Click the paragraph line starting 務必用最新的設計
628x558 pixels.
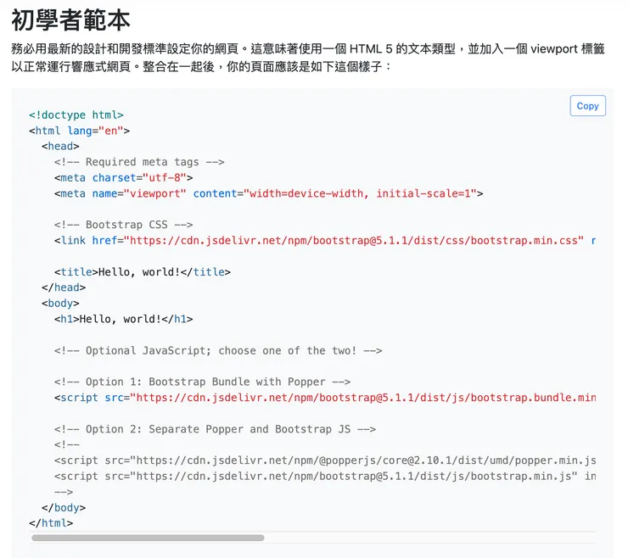(307, 49)
